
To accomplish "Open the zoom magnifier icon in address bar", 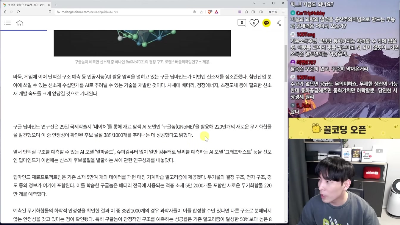I will click(x=194, y=12).
